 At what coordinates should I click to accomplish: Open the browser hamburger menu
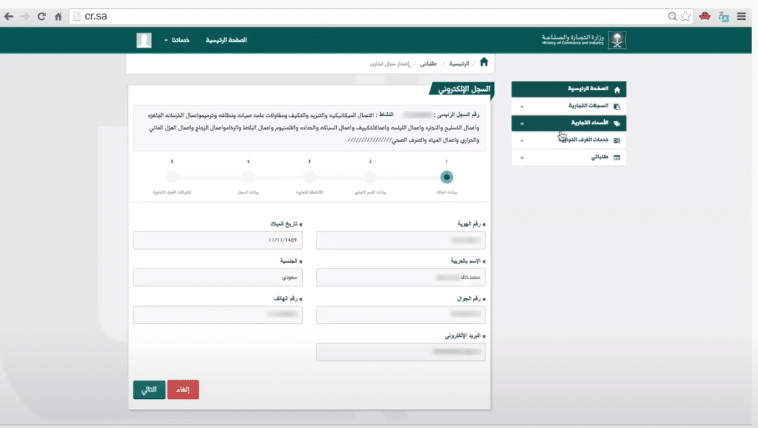point(741,17)
